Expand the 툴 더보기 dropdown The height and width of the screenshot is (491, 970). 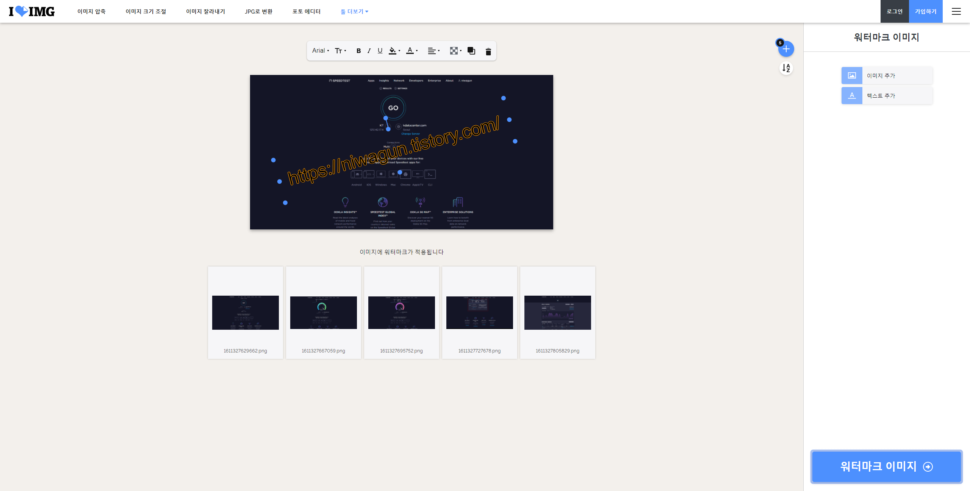[x=354, y=11]
